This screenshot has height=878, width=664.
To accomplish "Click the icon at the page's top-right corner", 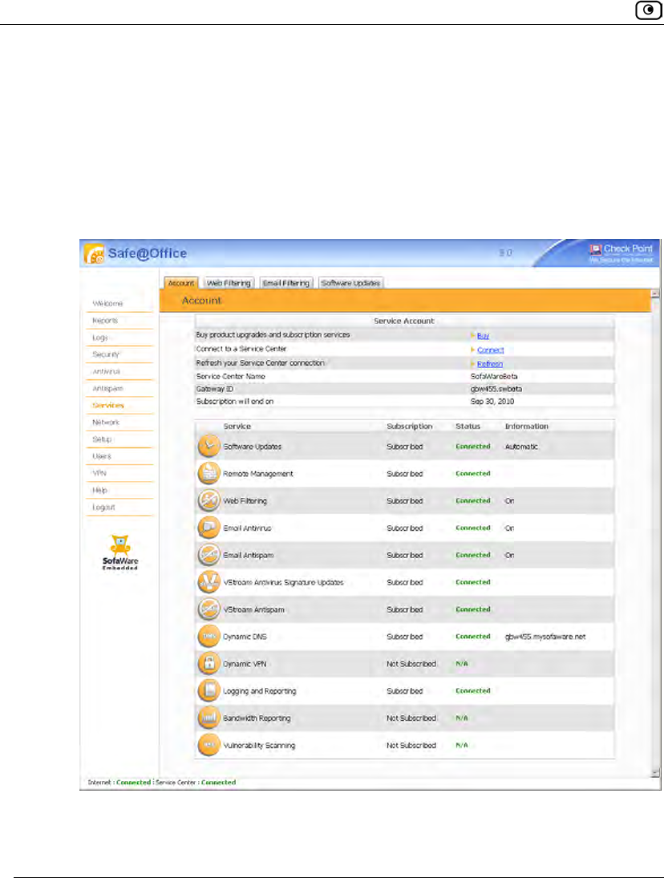I will point(648,10).
